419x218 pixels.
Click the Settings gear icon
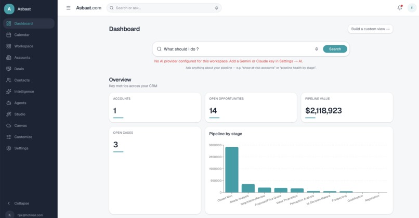click(9, 148)
